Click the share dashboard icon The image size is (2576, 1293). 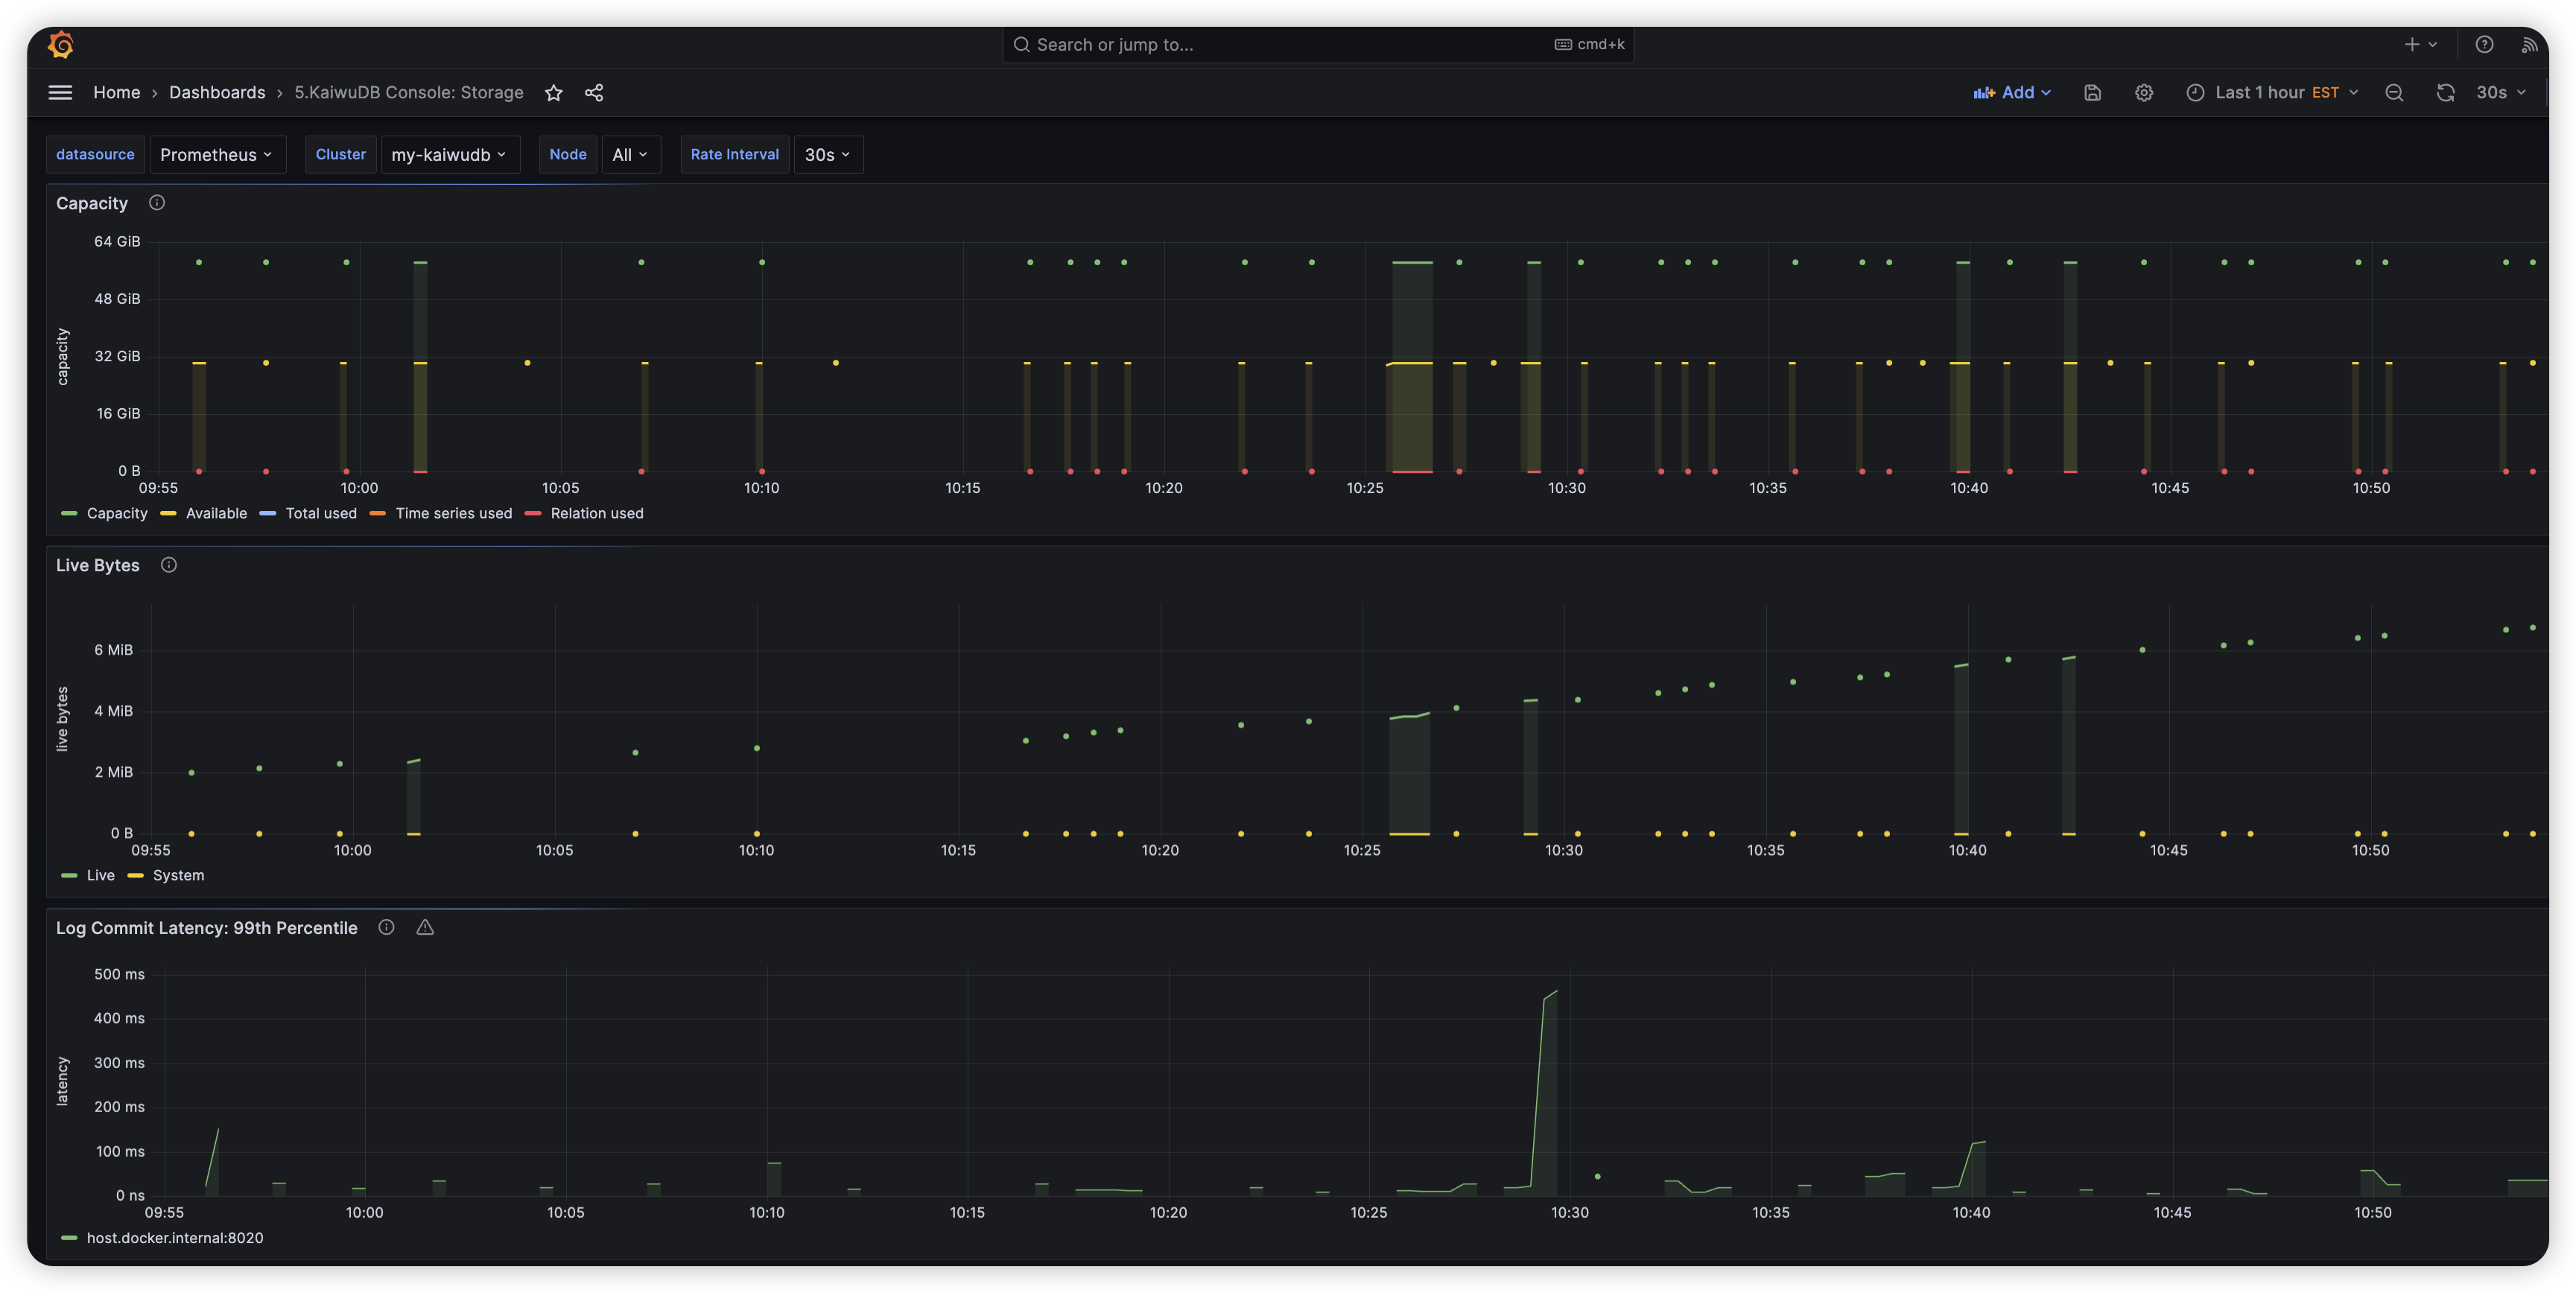[x=594, y=93]
